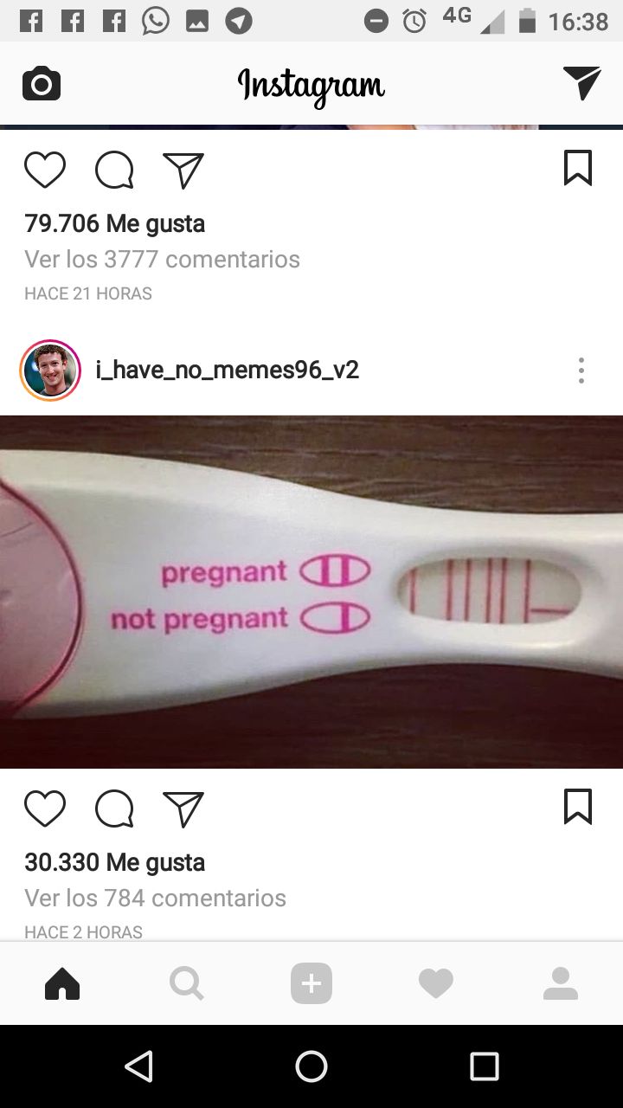View all 3777 comentarios
623x1108 pixels.
point(163,259)
